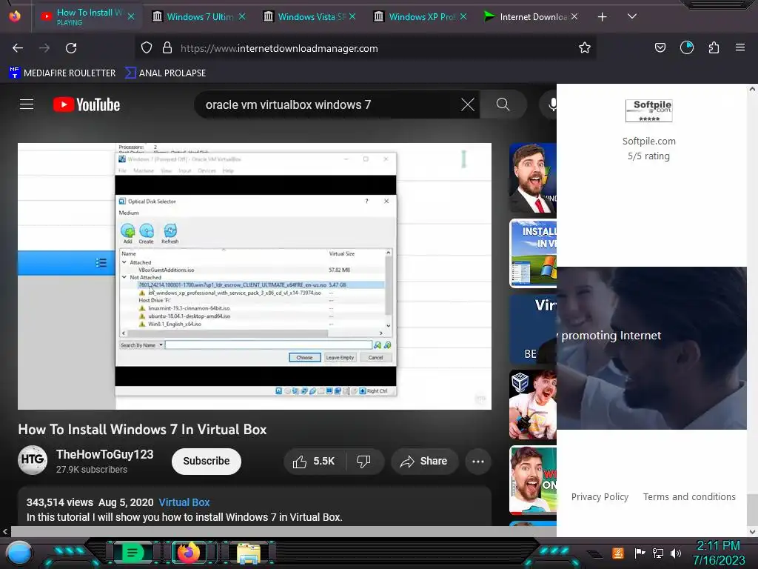Open the MEDIAFIRE ROULETTER bookmark
Screen dimensions: 758x569
(x=62, y=73)
